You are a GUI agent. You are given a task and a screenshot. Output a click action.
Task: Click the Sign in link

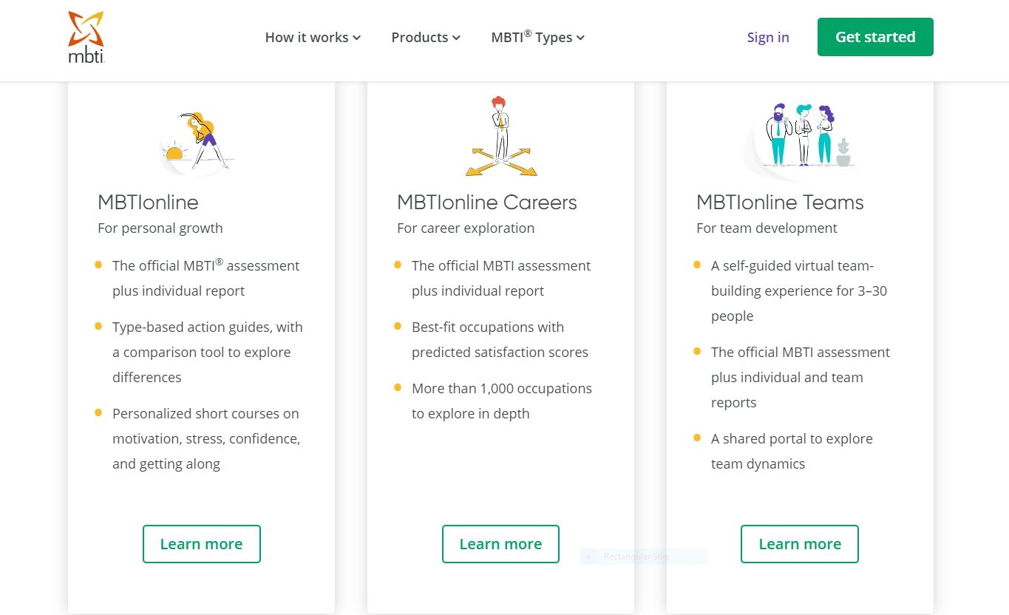point(768,38)
